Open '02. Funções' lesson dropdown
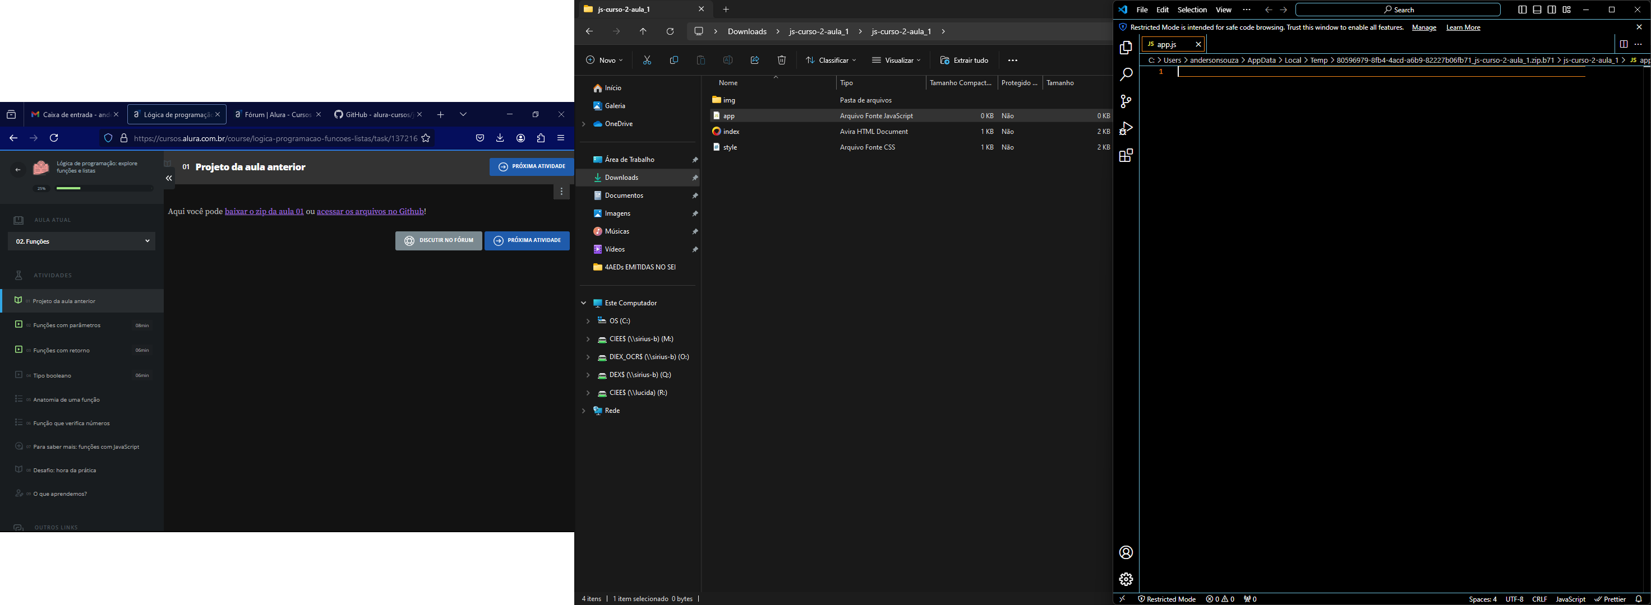This screenshot has height=605, width=1651. point(81,241)
